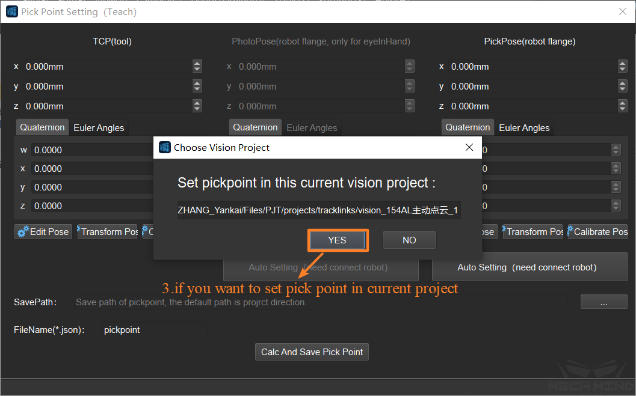The width and height of the screenshot is (636, 396).
Task: Close the Choose Vision Project dialog
Action: 469,147
